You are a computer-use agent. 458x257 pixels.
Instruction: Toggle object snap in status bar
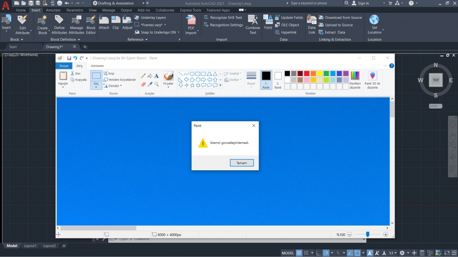357,253
